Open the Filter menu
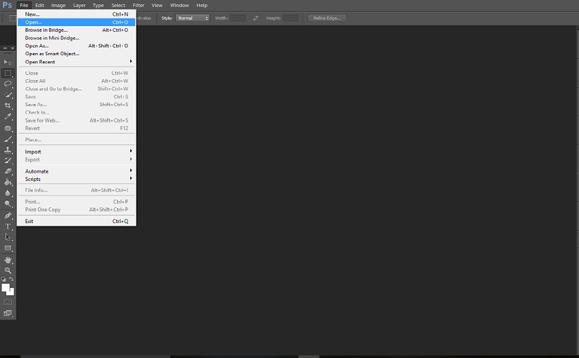 [x=139, y=5]
